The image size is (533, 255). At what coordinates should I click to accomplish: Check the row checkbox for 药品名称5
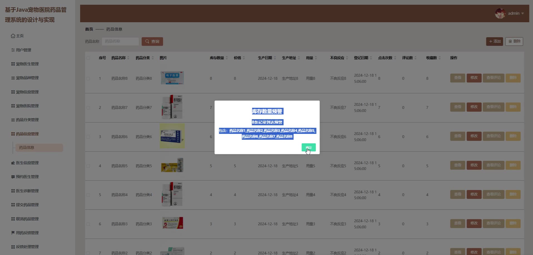[88, 166]
